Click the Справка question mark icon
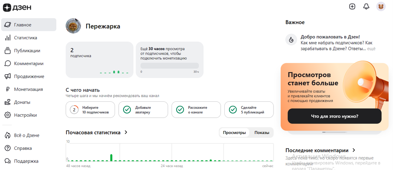This screenshot has width=393, height=170. tap(8, 148)
